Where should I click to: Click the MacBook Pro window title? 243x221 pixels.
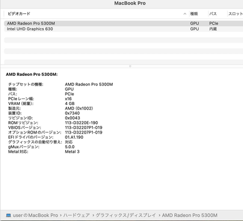point(130,3)
